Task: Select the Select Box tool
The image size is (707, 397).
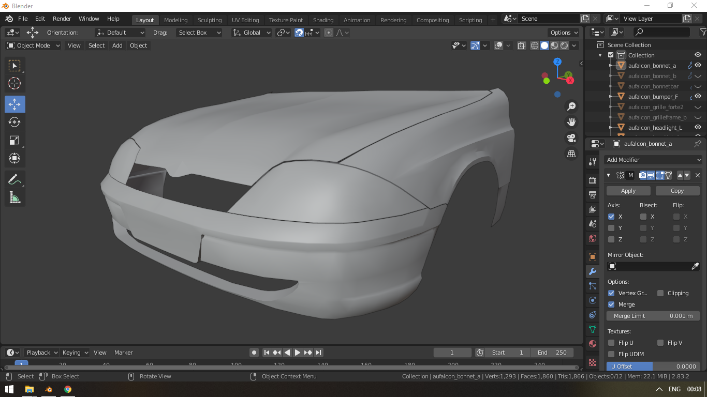Action: (x=14, y=66)
